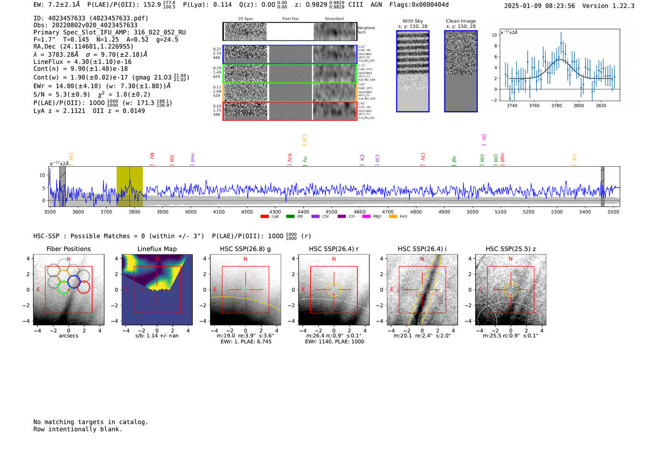Click the LineFlux = 4.30(±1.10)e-16 value

(x=83, y=62)
